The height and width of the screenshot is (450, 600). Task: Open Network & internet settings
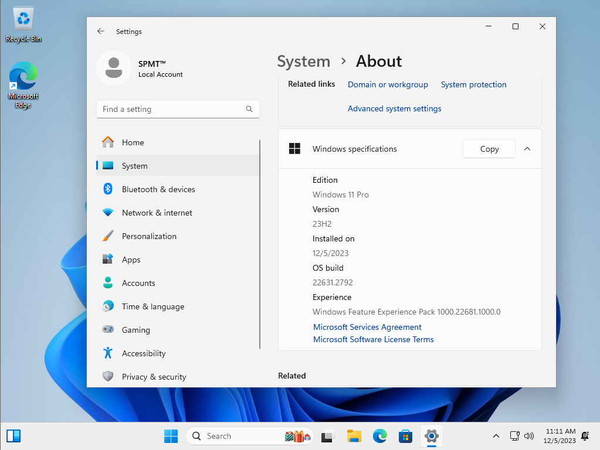[178, 213]
